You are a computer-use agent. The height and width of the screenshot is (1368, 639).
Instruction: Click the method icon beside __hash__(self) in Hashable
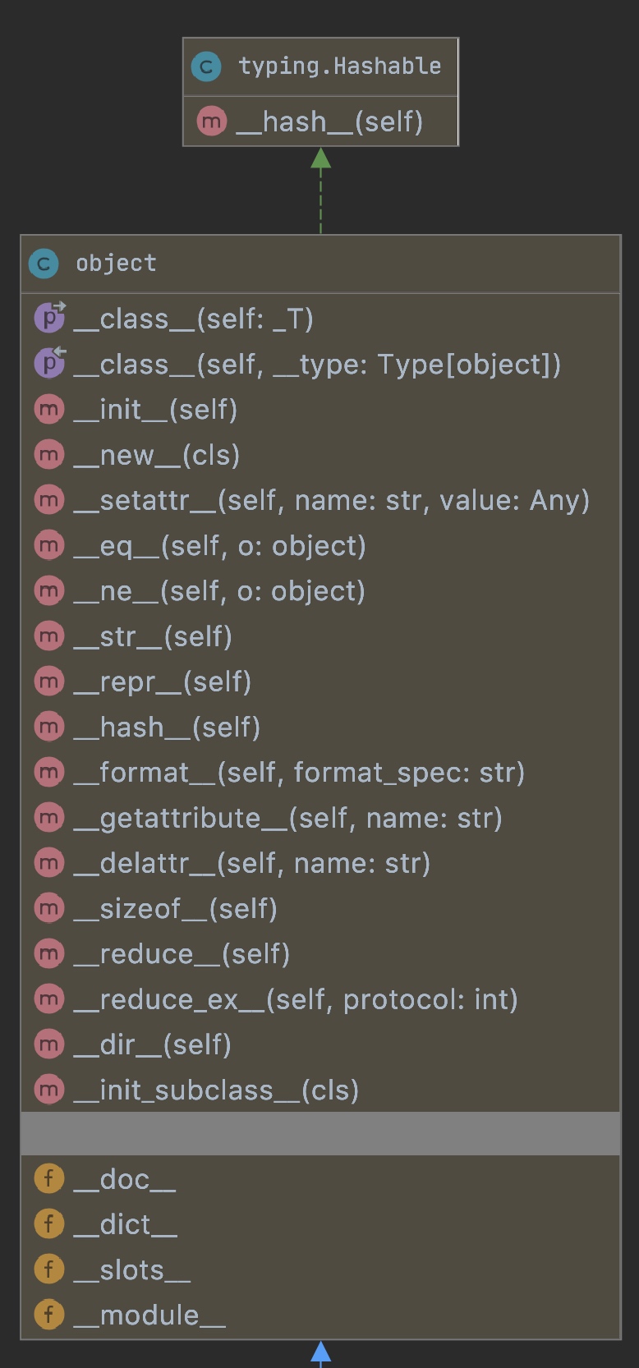[212, 122]
